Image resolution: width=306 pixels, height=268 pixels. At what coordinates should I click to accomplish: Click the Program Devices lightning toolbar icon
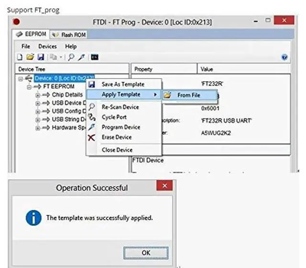point(81,57)
